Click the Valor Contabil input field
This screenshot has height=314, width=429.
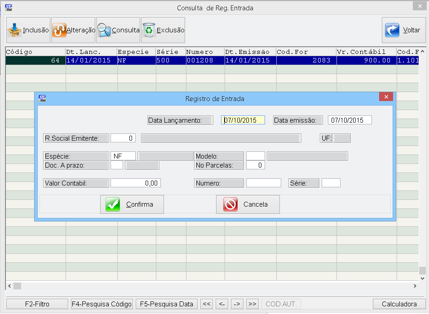(136, 183)
